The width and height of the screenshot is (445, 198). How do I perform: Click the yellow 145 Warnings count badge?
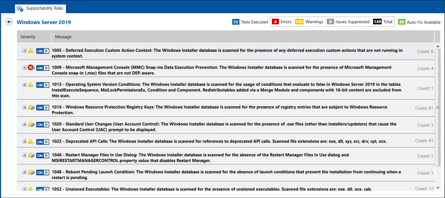[299, 22]
